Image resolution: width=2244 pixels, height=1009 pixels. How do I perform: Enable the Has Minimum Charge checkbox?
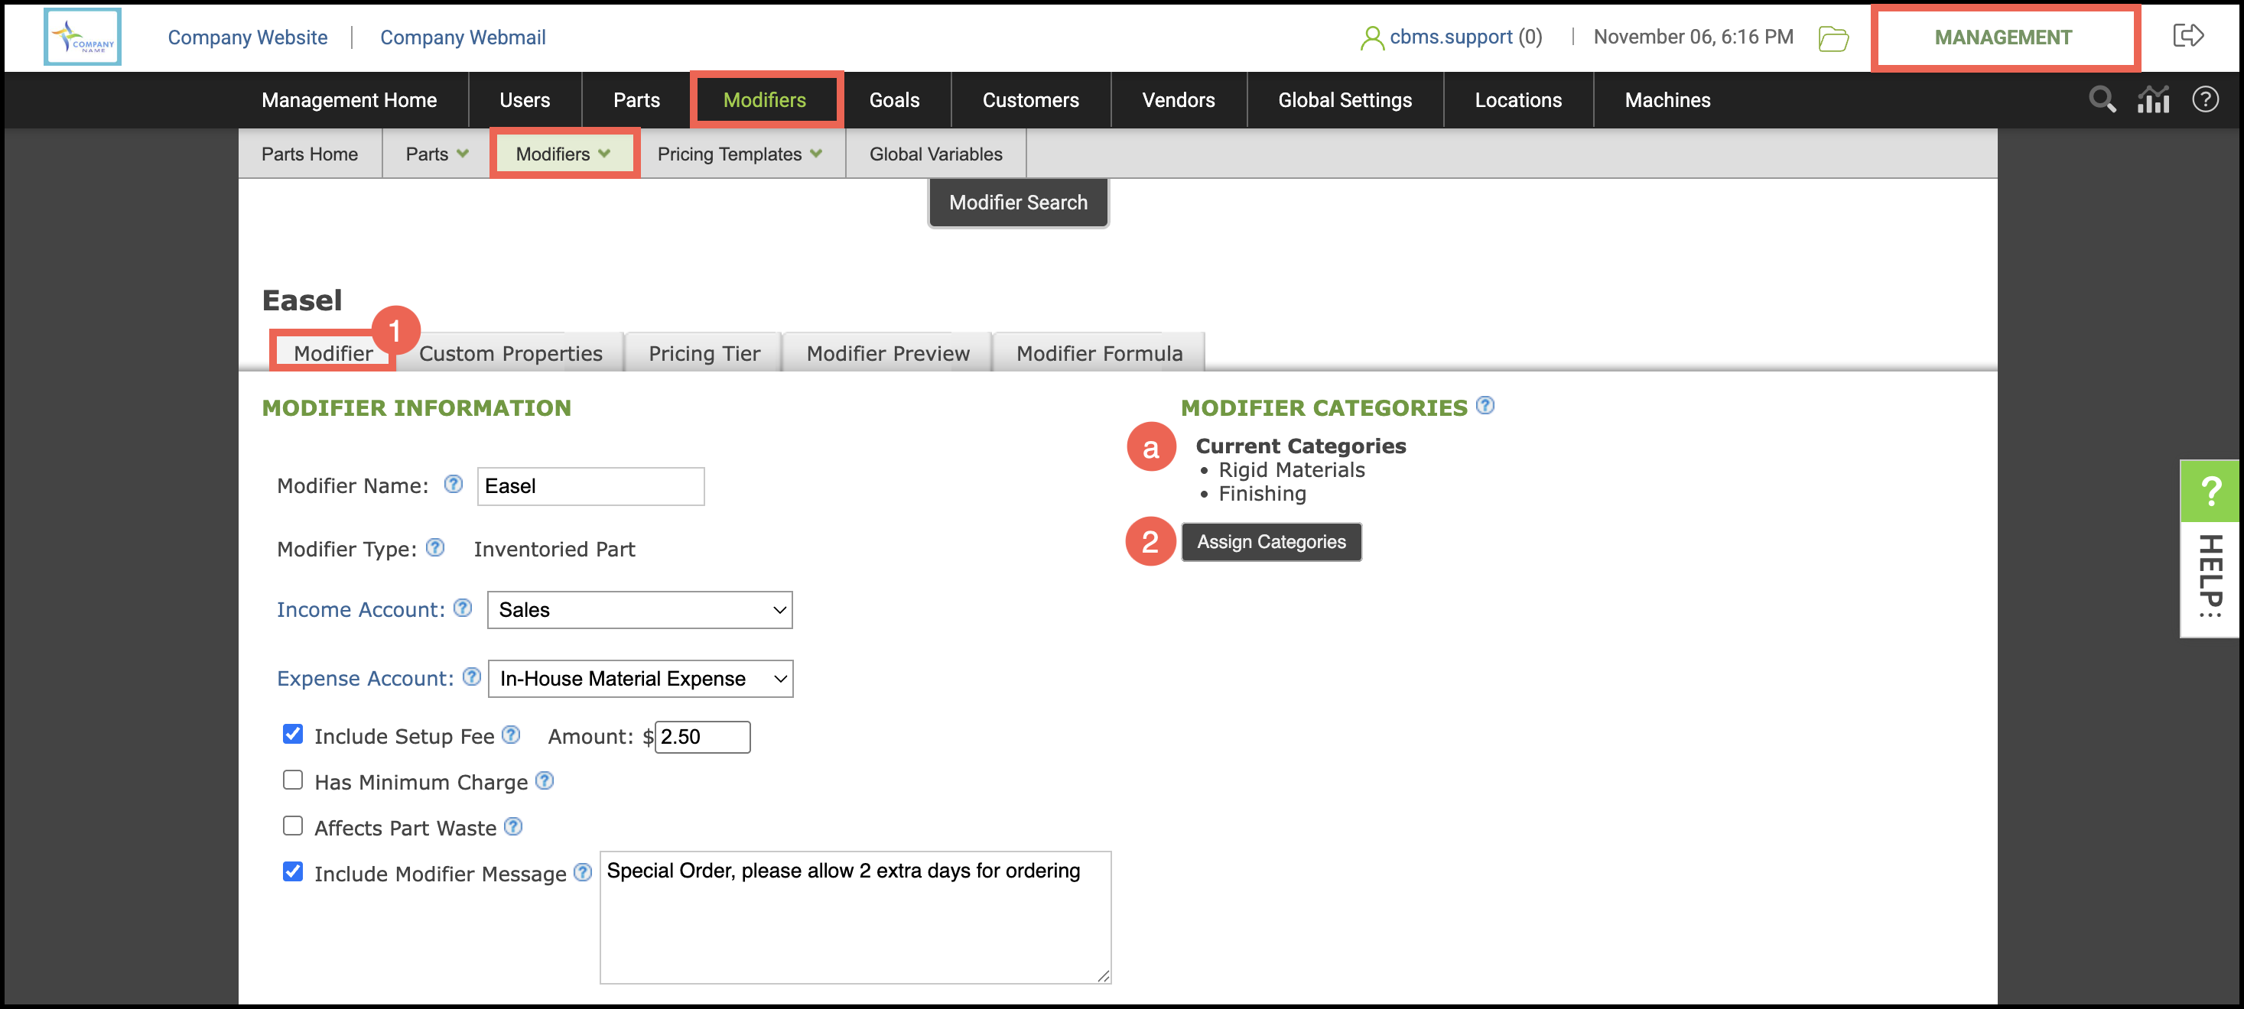pos(293,780)
